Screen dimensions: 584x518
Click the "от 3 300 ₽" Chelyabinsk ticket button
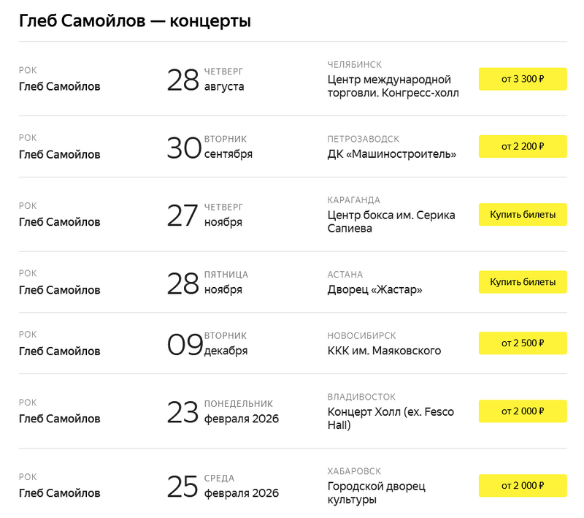[523, 79]
